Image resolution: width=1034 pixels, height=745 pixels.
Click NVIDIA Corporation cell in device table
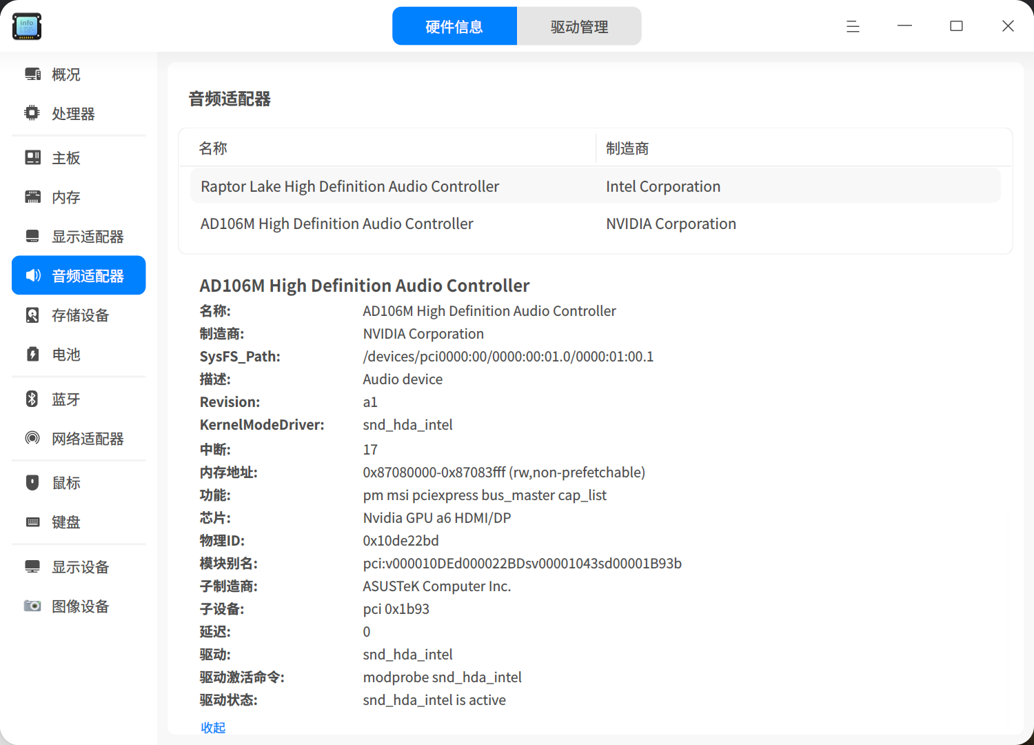pyautogui.click(x=671, y=223)
